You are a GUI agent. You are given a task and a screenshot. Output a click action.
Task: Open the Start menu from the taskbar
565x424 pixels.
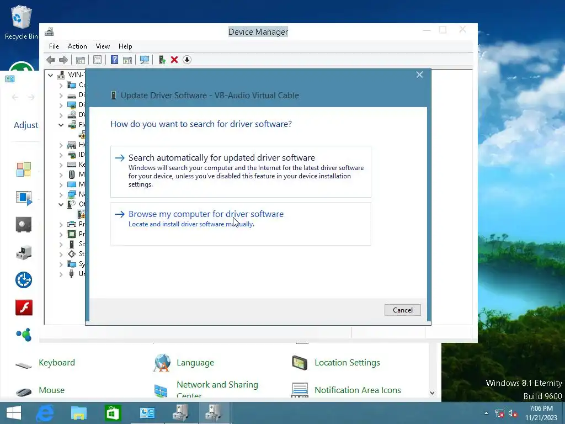point(14,413)
